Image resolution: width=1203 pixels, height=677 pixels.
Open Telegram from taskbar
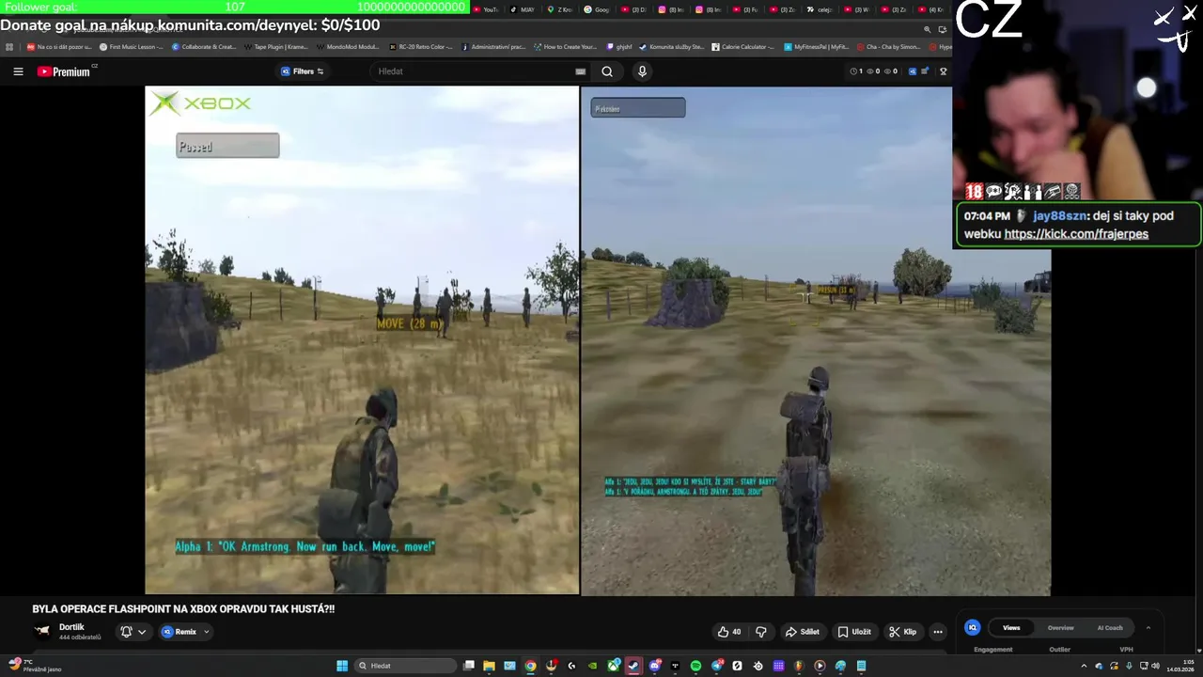[717, 666]
